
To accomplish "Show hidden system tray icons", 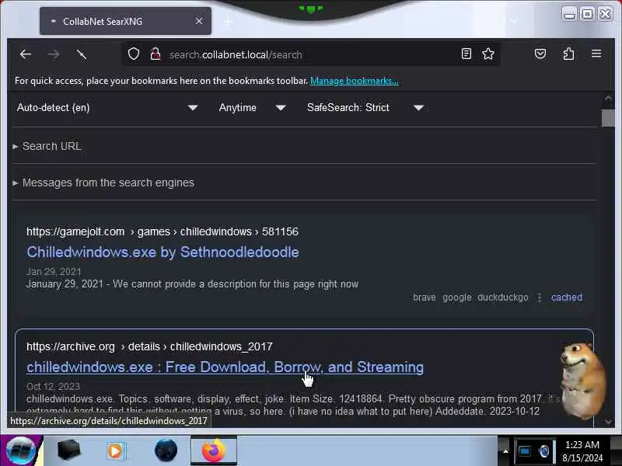I will (505, 451).
